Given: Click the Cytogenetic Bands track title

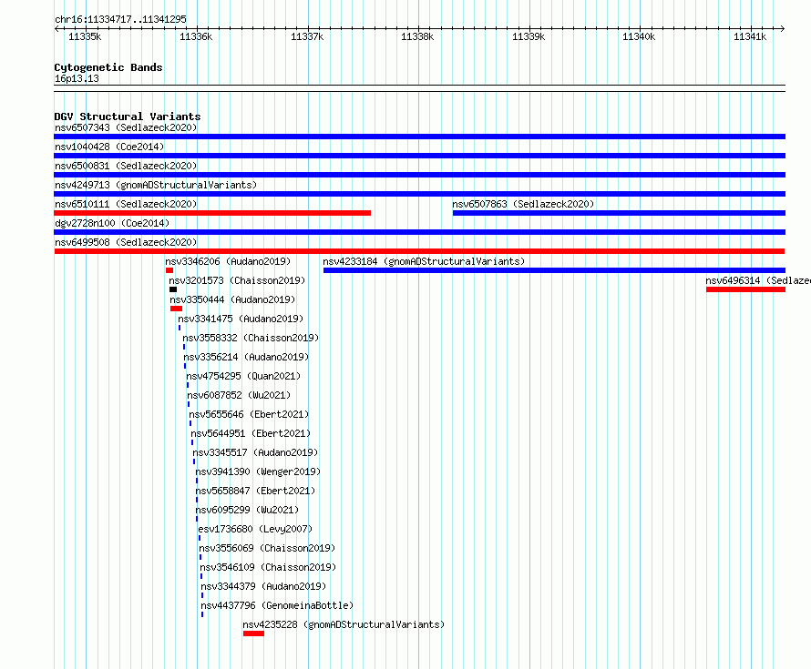Looking at the screenshot, I should 108,67.
